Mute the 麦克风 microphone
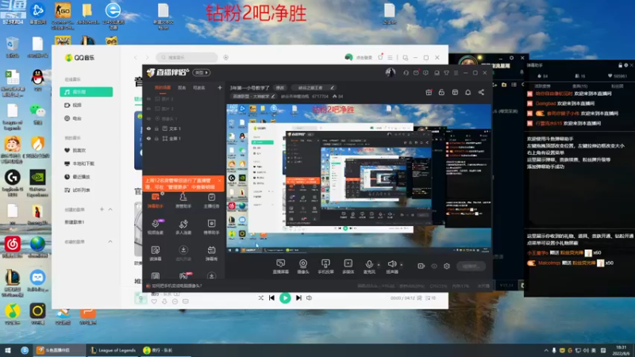 click(x=369, y=267)
